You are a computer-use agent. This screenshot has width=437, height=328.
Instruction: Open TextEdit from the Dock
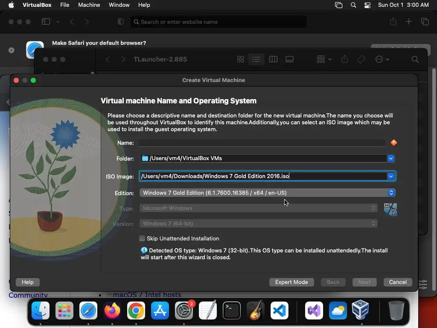tap(208, 310)
